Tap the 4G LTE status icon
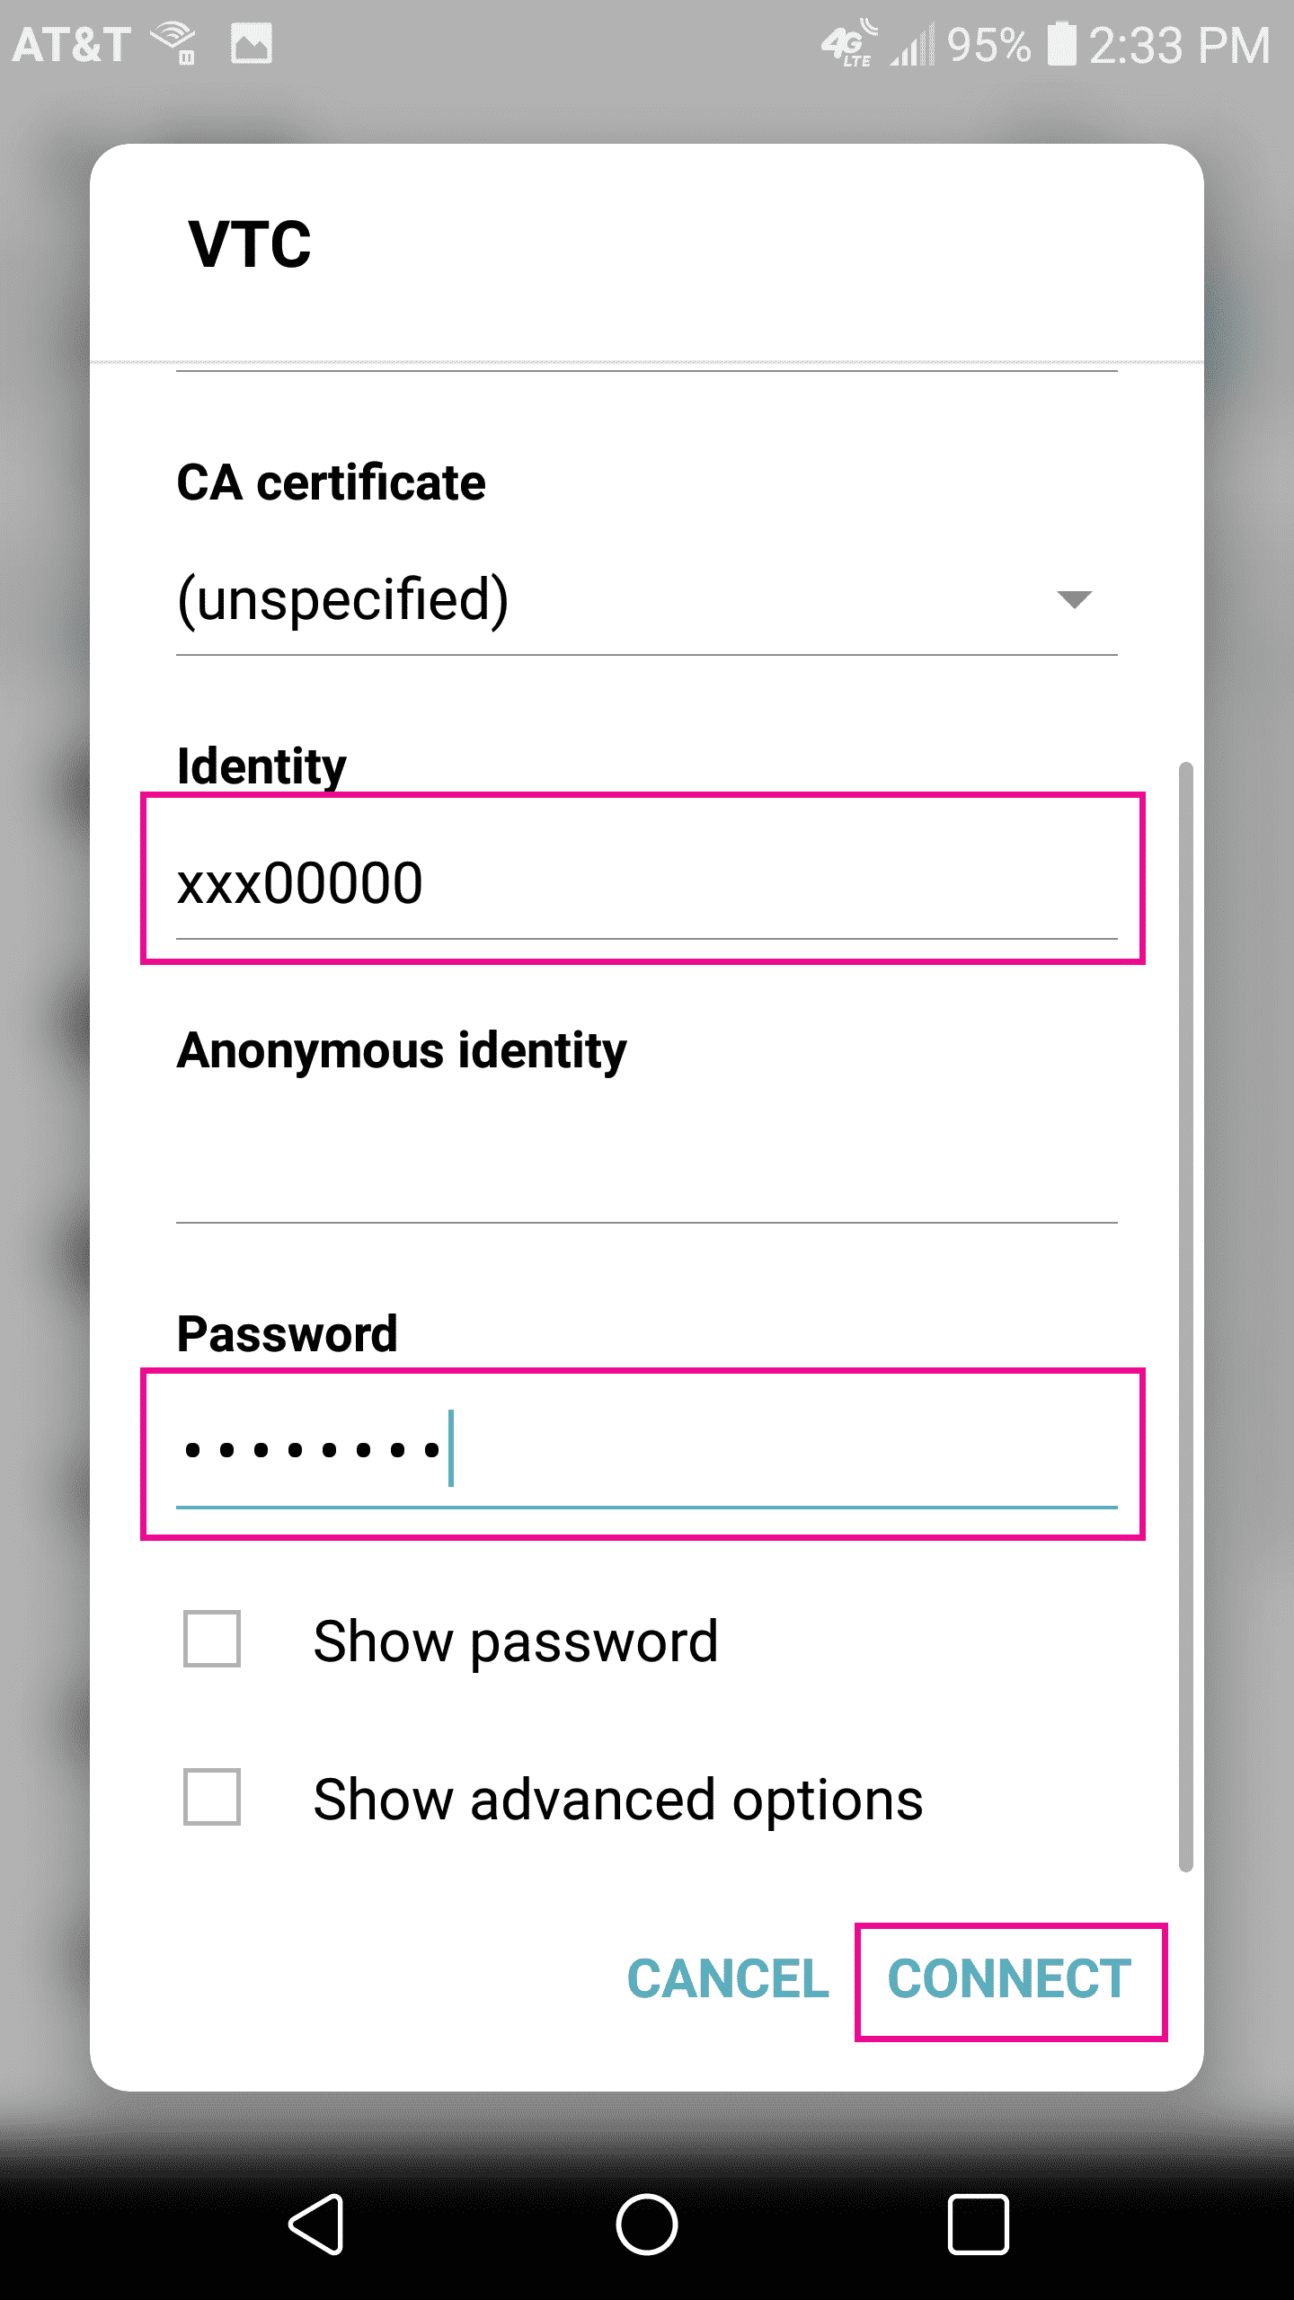Screen dimensions: 1294x2300 pyautogui.click(x=849, y=43)
